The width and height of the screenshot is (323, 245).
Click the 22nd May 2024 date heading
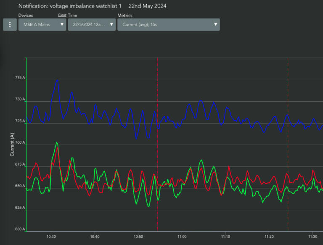pos(148,6)
